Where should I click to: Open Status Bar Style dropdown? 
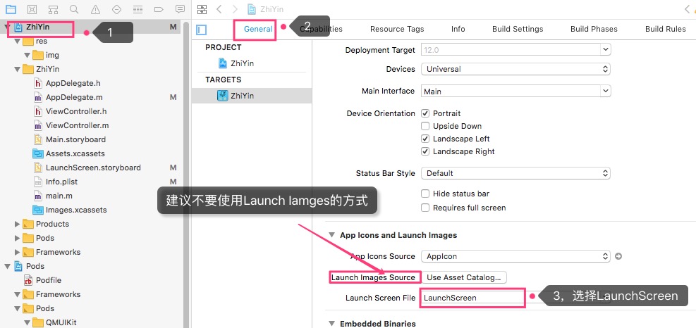515,173
